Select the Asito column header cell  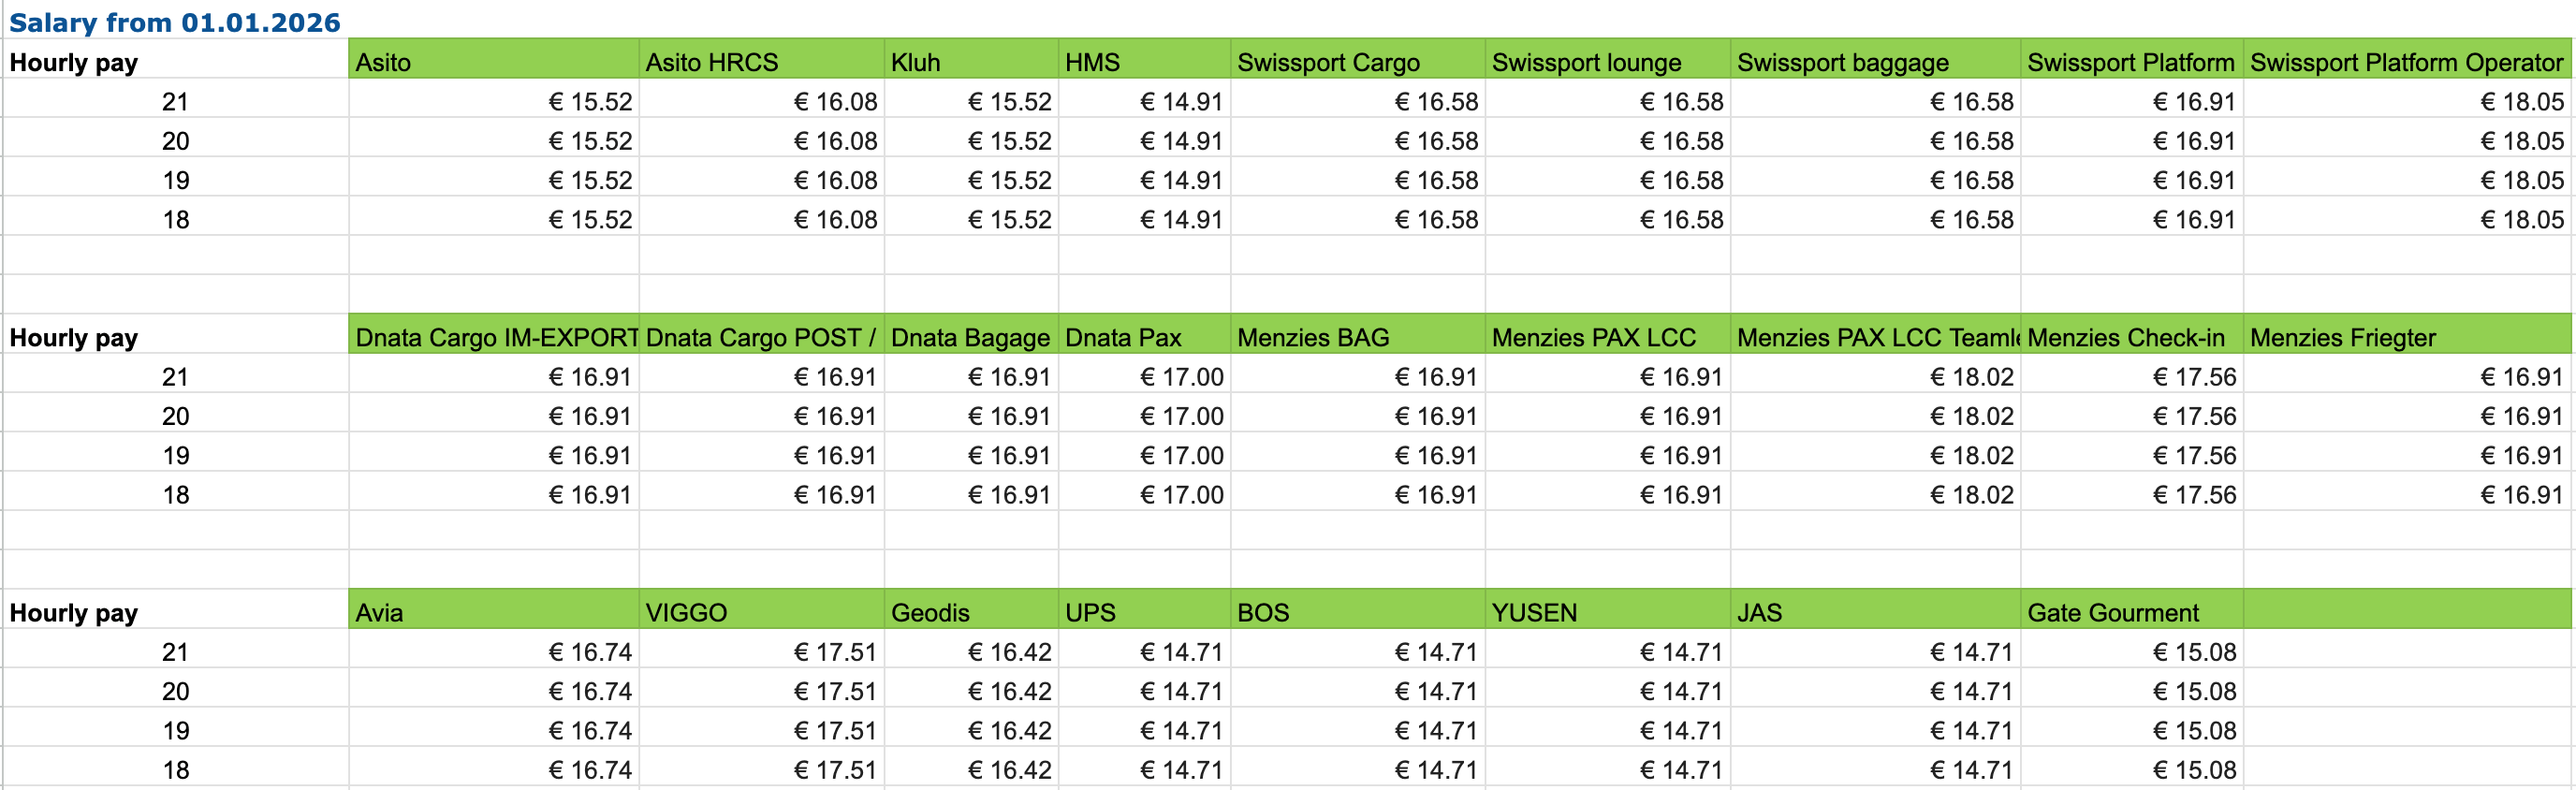pos(493,62)
